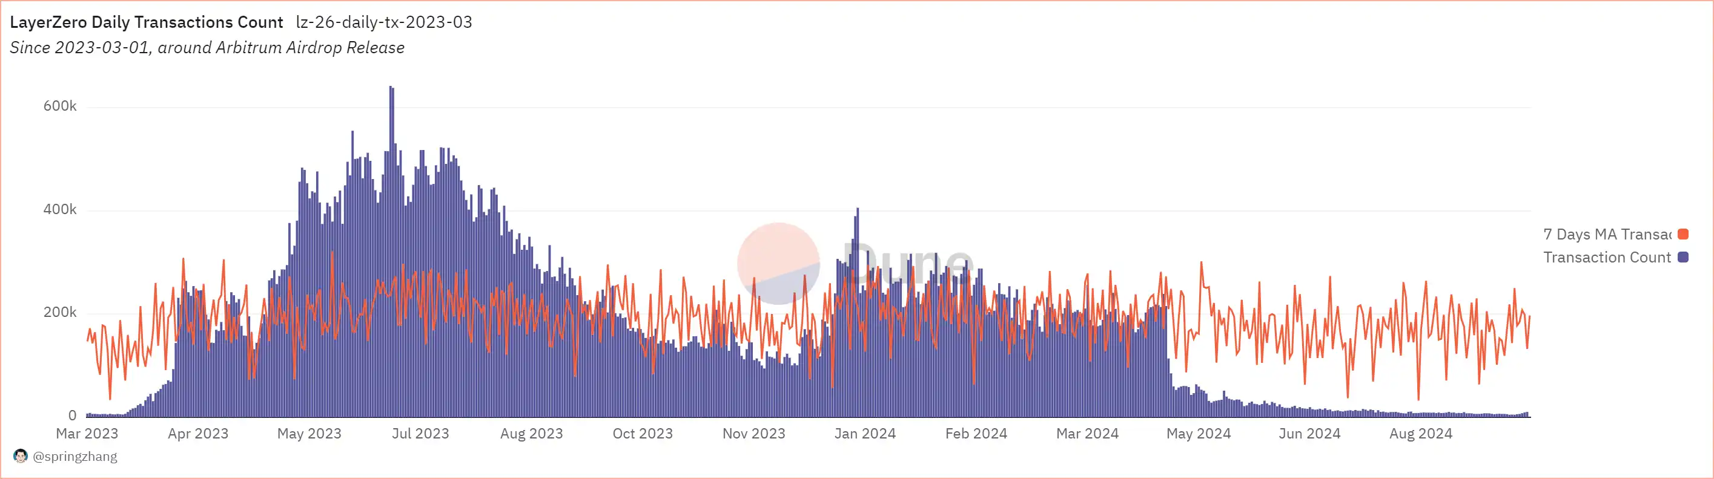Click the Jul 2023 x-axis label
Viewport: 1714px width, 479px height.
coord(420,434)
